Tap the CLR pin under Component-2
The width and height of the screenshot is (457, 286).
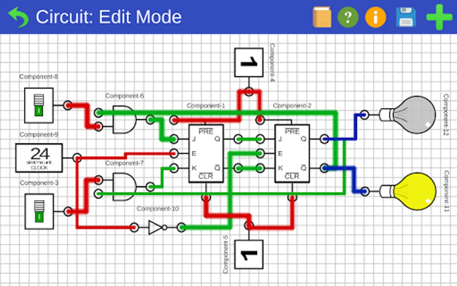(292, 198)
